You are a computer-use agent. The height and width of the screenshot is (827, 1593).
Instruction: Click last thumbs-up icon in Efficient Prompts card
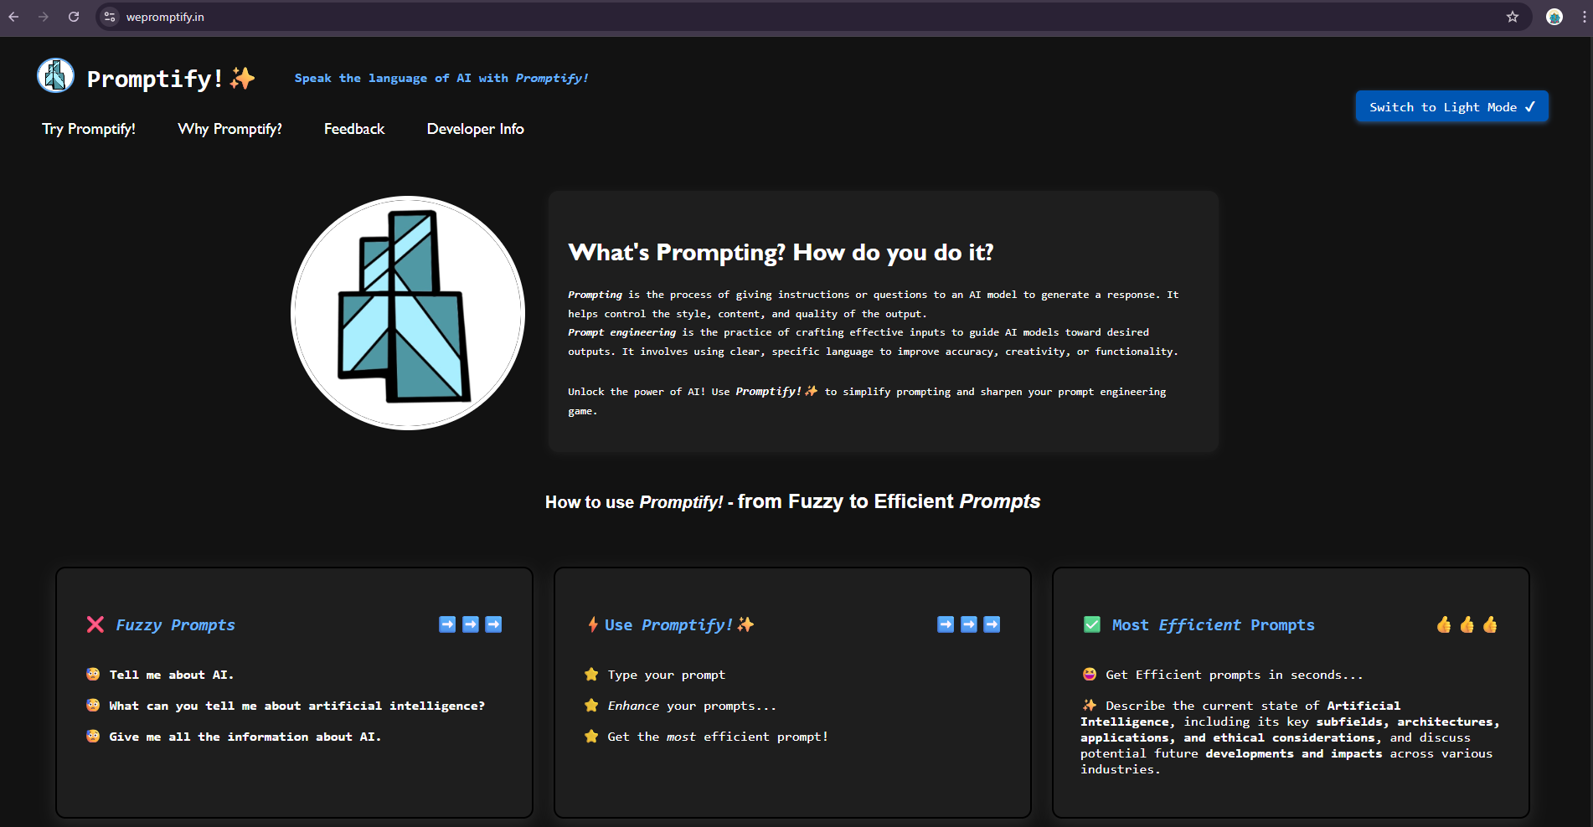click(x=1490, y=624)
